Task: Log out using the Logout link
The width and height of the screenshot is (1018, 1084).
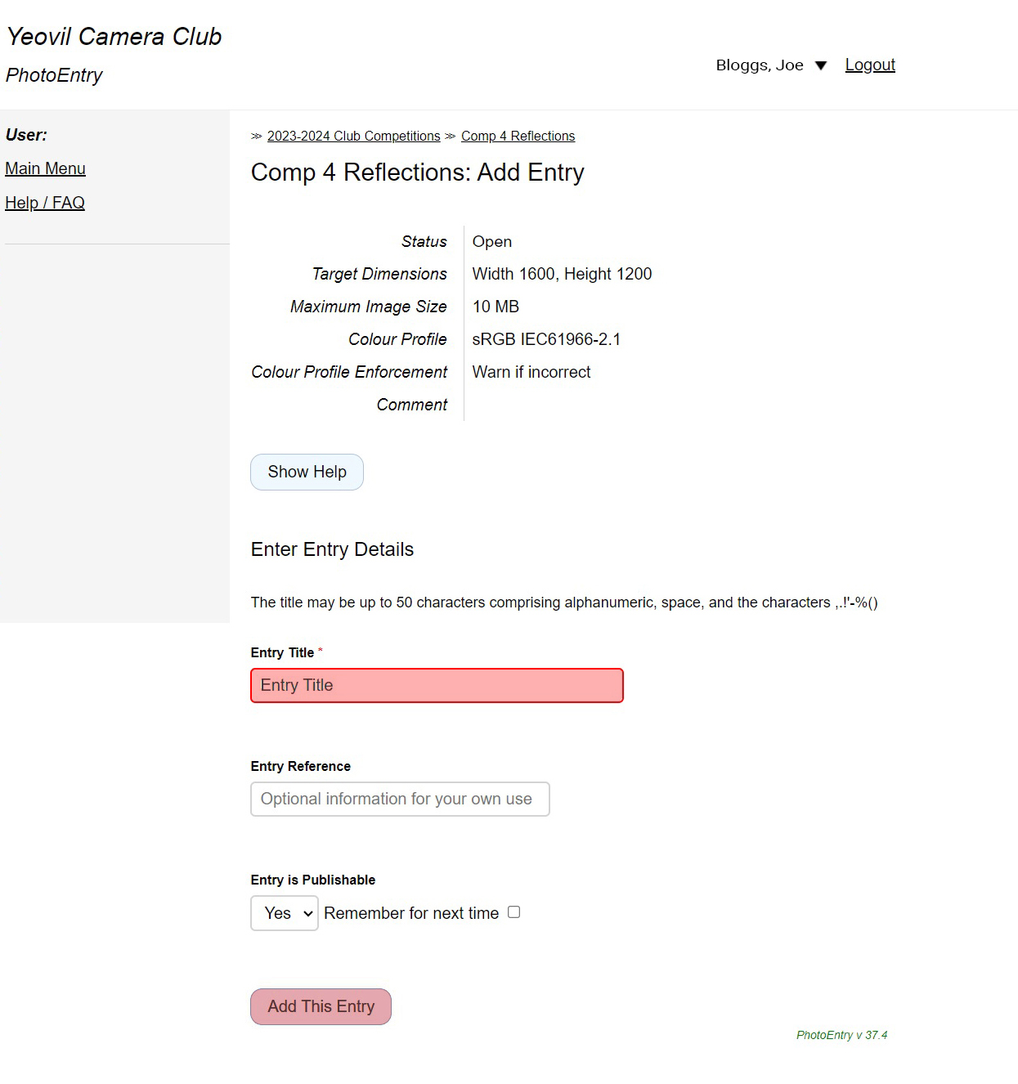Action: point(870,65)
